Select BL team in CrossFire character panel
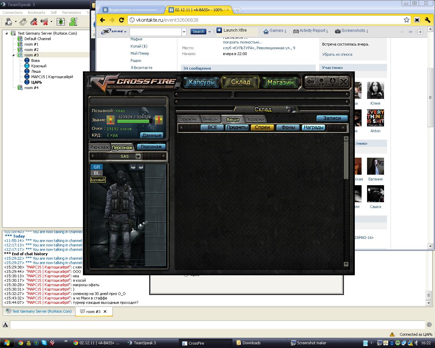Image resolution: width=435 pixels, height=348 pixels. pos(97,173)
